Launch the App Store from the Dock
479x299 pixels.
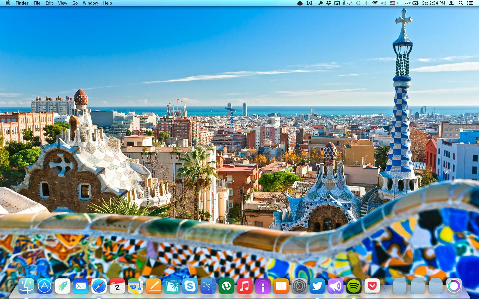point(44,286)
